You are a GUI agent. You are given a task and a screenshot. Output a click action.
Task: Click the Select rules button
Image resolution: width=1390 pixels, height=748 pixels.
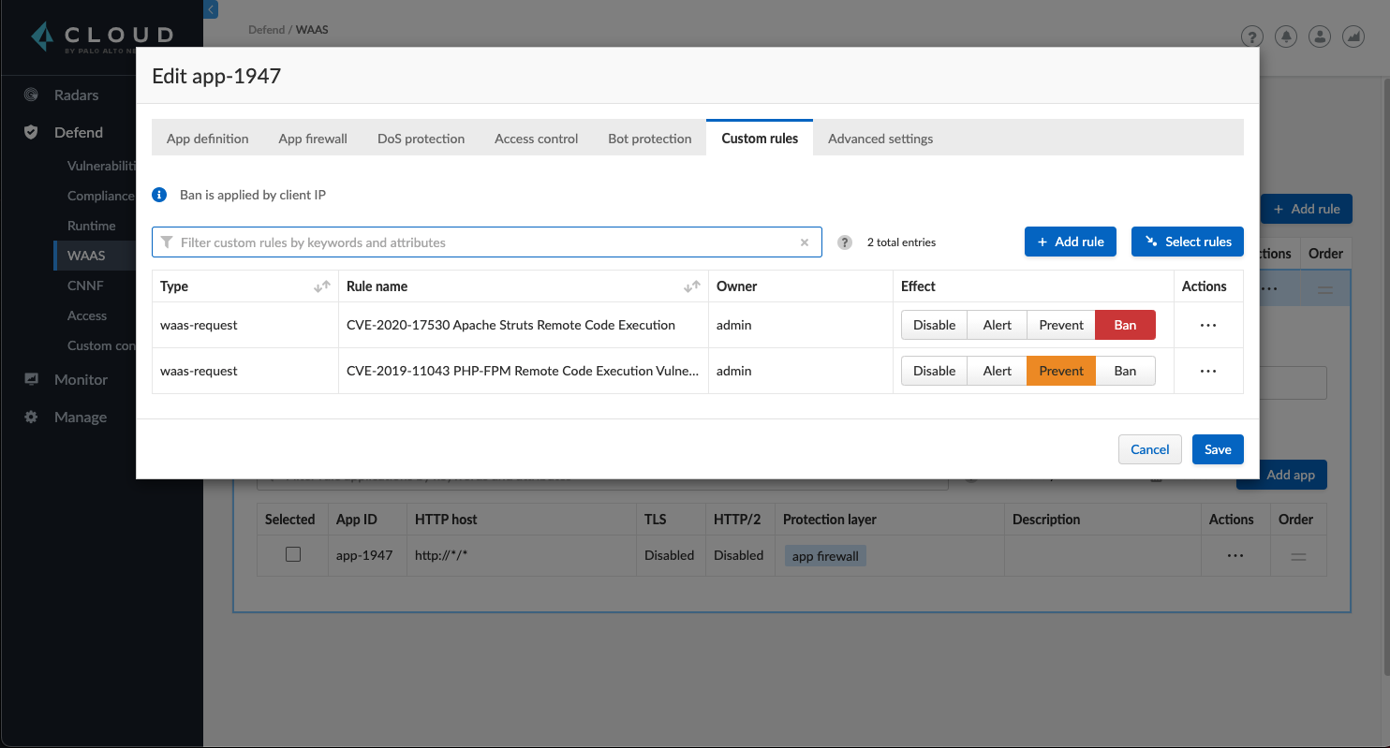(x=1187, y=242)
